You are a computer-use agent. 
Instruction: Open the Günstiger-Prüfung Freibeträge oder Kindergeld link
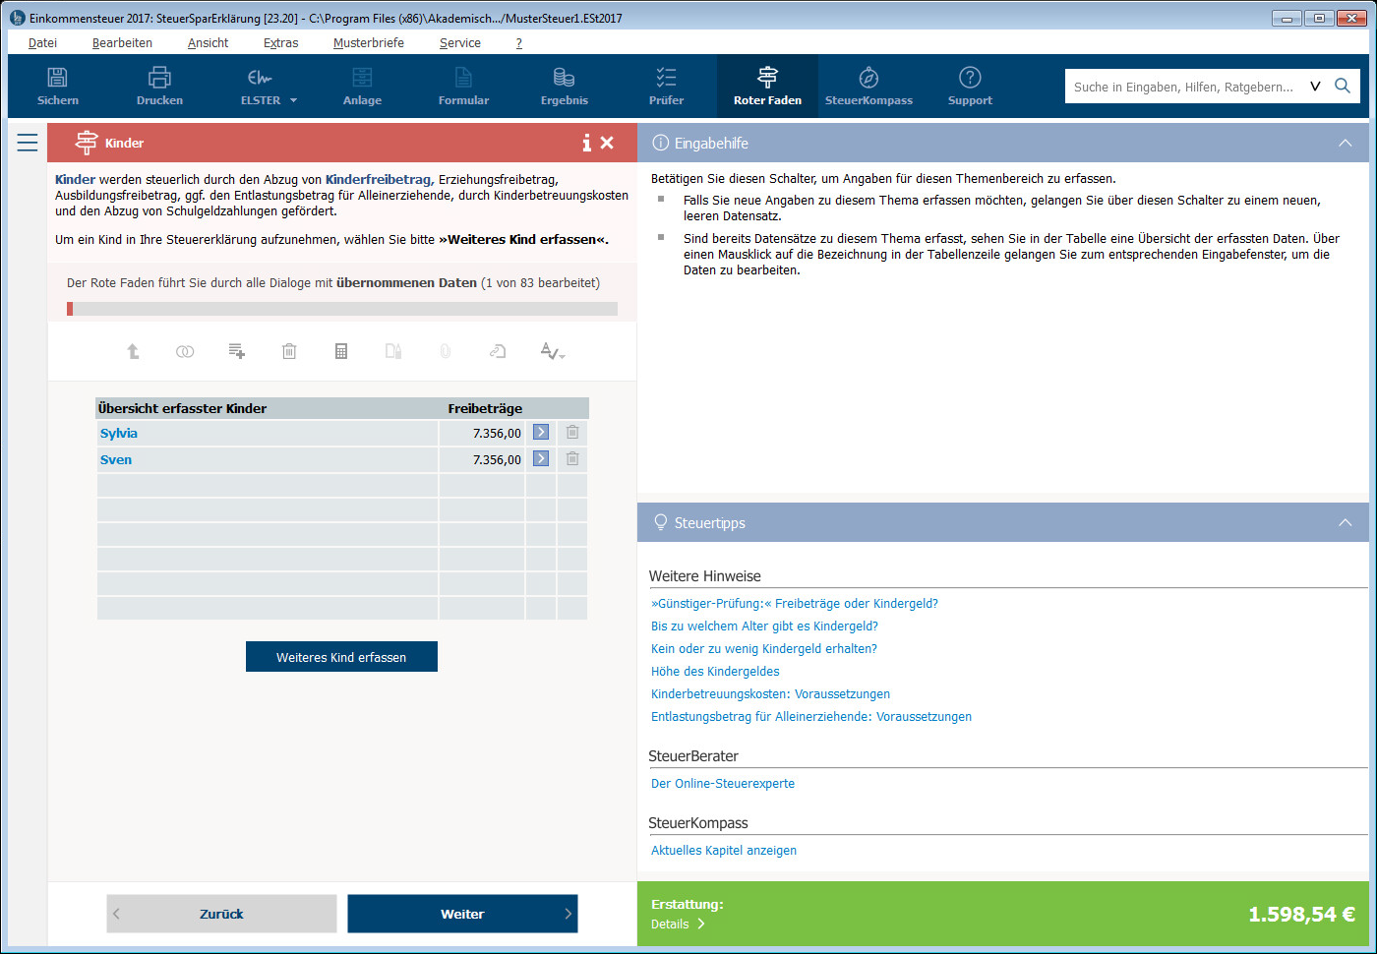(795, 604)
